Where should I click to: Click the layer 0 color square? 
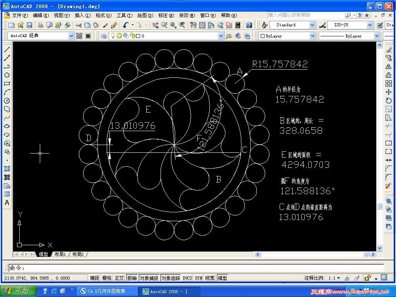(x=138, y=36)
